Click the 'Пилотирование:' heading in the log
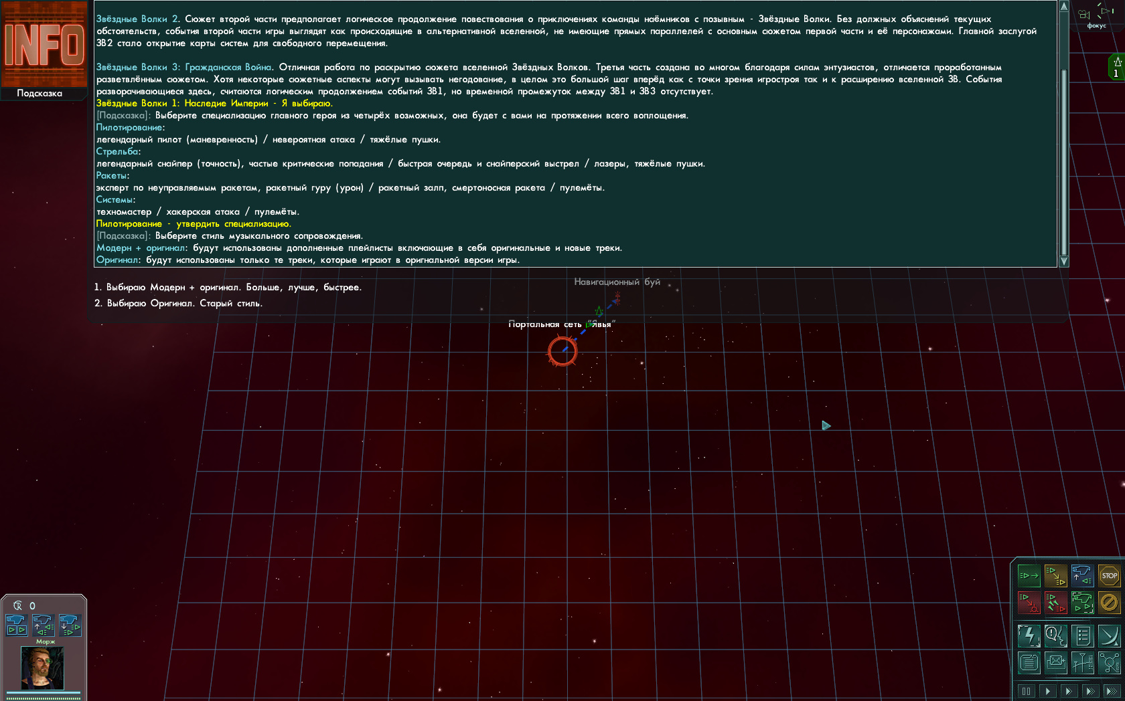The width and height of the screenshot is (1125, 701). pos(130,128)
